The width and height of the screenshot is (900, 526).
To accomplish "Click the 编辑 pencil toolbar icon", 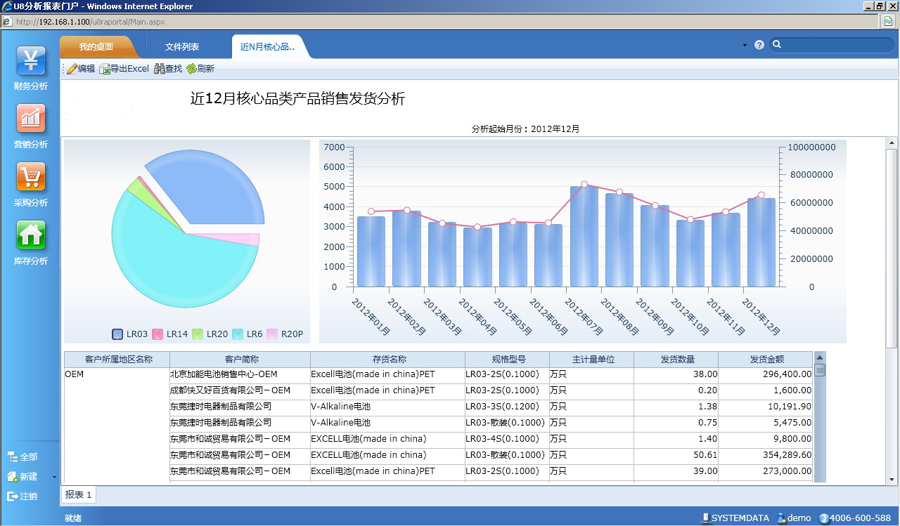I will point(72,69).
